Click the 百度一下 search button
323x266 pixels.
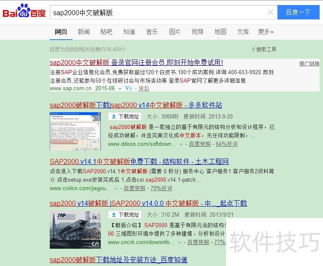298,12
